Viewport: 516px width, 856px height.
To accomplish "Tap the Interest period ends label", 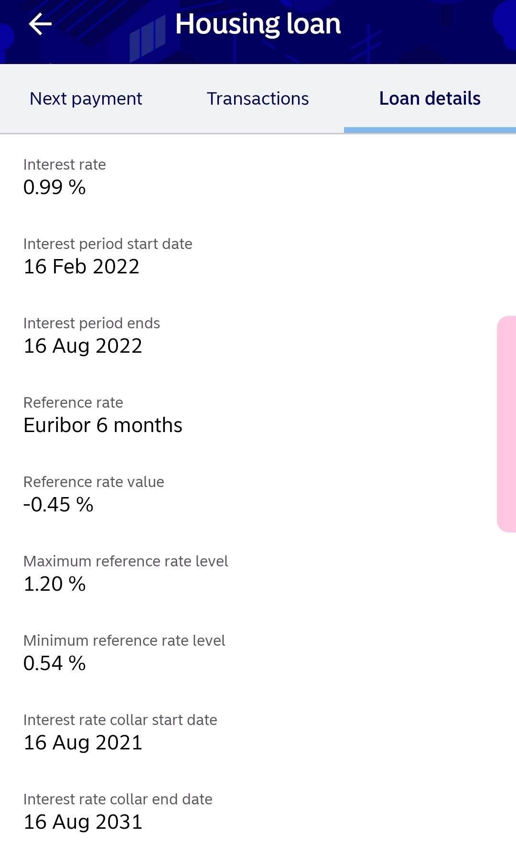I will tap(92, 323).
